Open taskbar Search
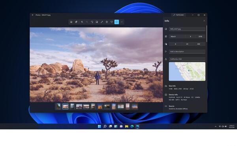 pyautogui.click(x=105, y=127)
